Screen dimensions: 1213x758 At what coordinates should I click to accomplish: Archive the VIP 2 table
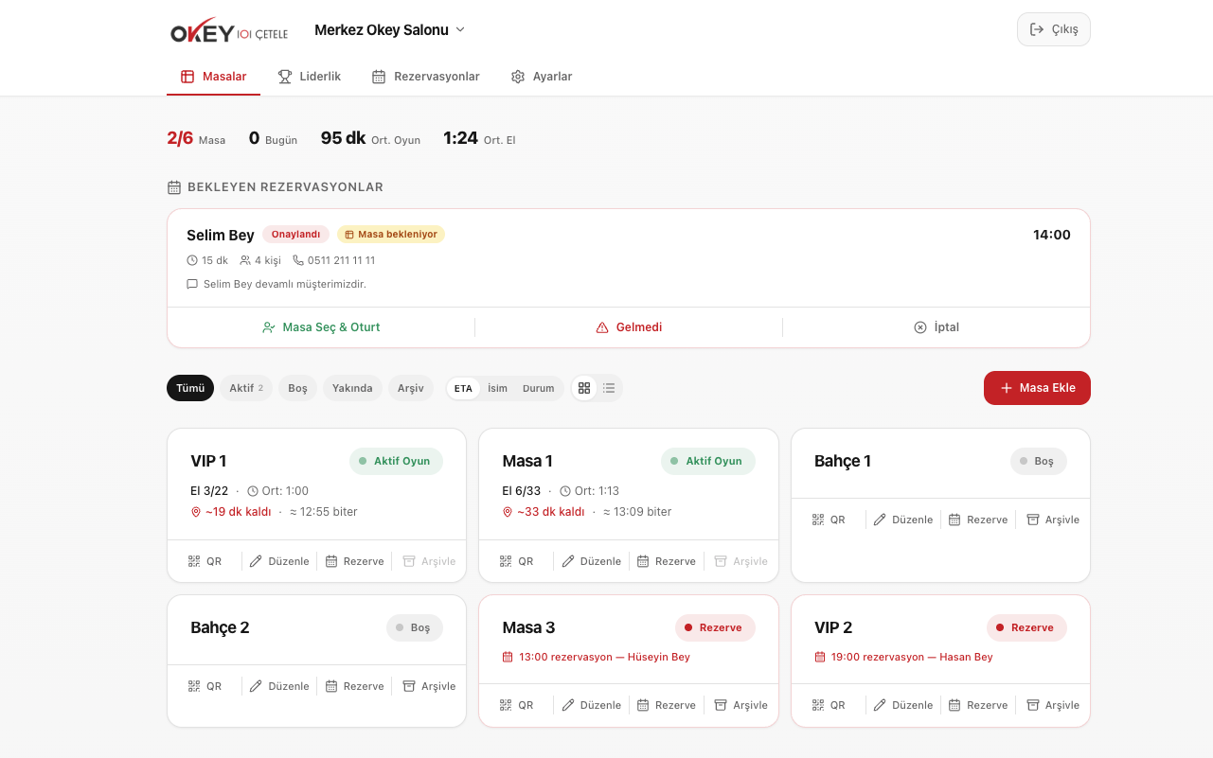1053,705
